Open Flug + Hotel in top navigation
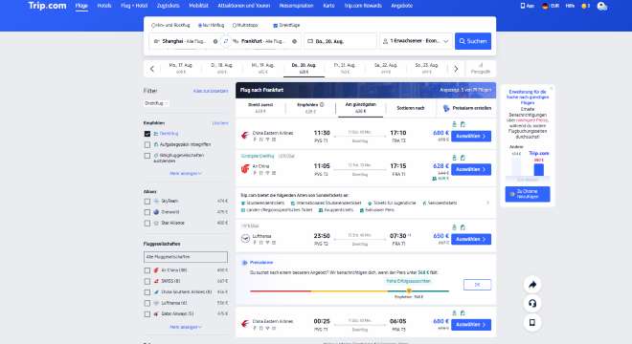This screenshot has height=344, width=632. [134, 6]
